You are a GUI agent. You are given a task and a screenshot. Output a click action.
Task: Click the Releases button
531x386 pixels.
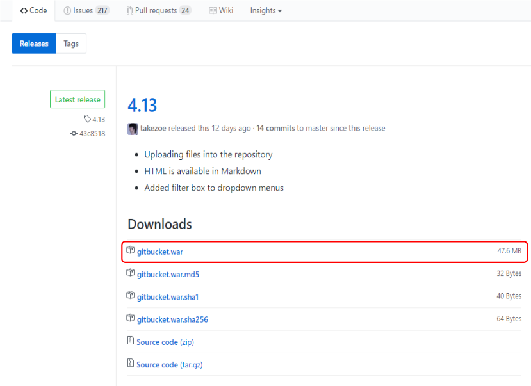(34, 44)
